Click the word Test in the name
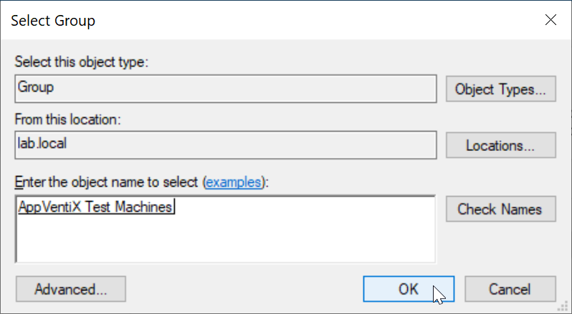Screen dimensions: 572x314 [x=97, y=207]
